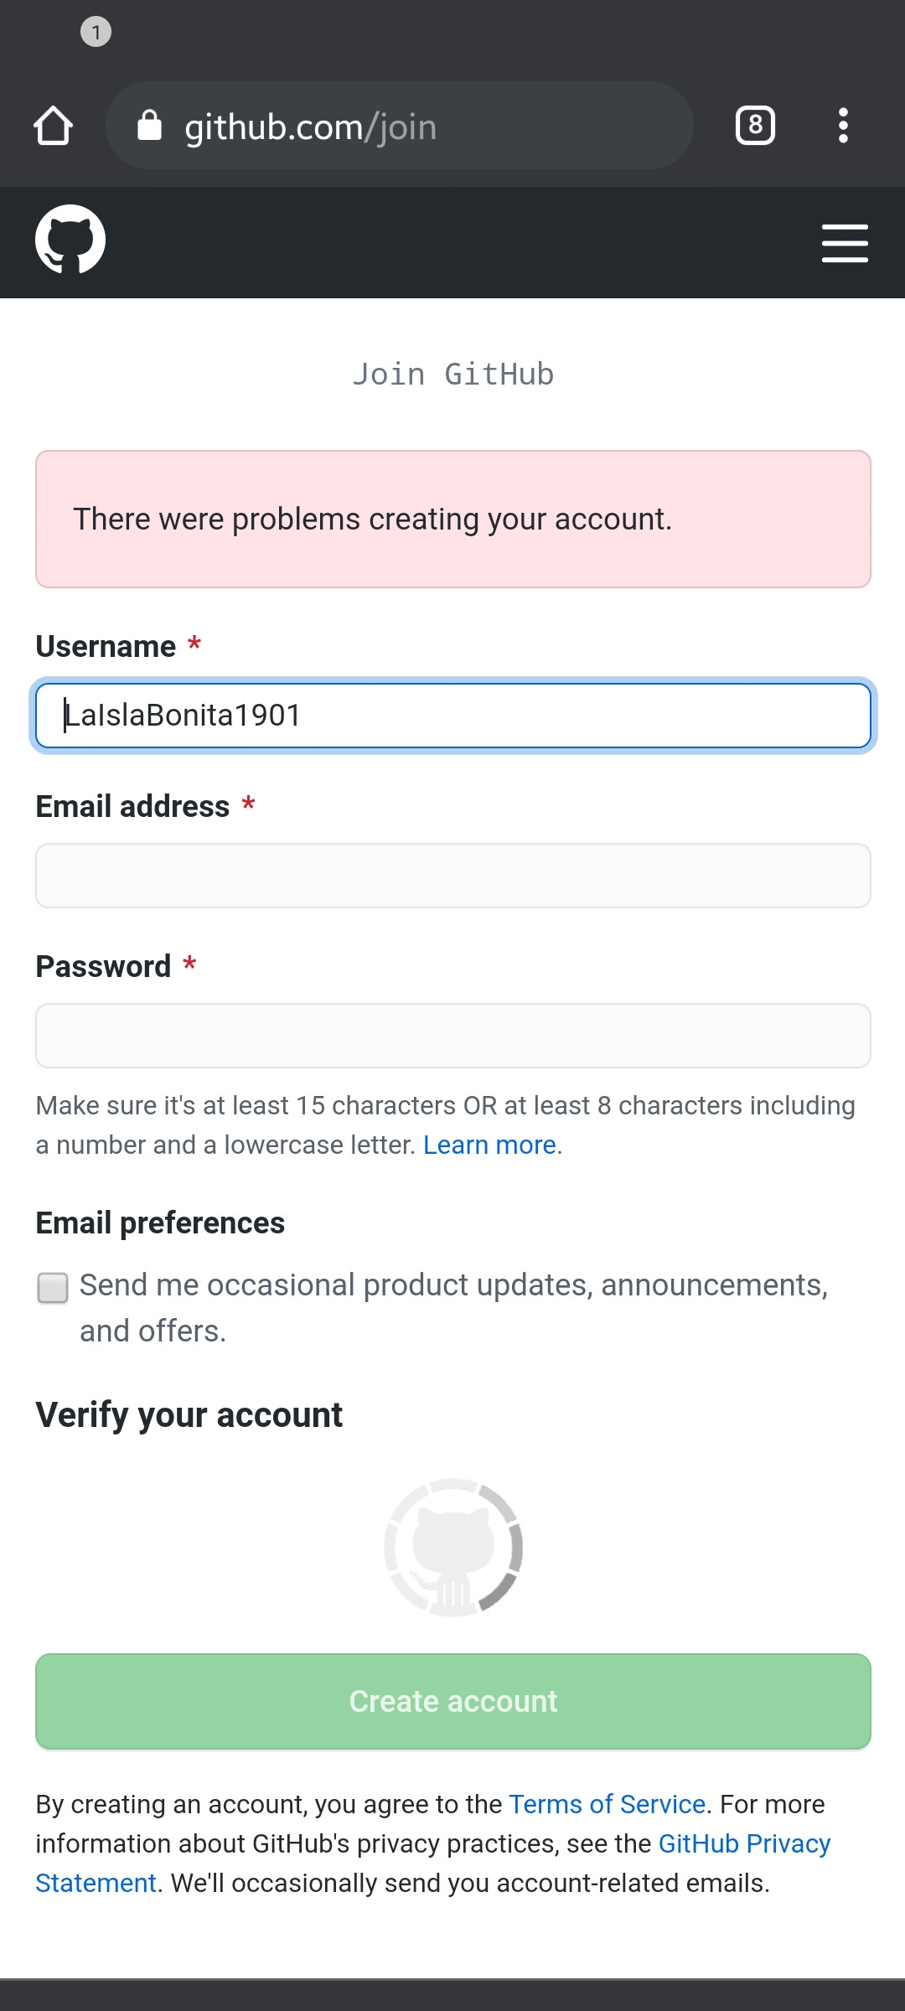Viewport: 905px width, 2011px height.
Task: Tap the Join GitHub page heading
Action: coord(453,375)
